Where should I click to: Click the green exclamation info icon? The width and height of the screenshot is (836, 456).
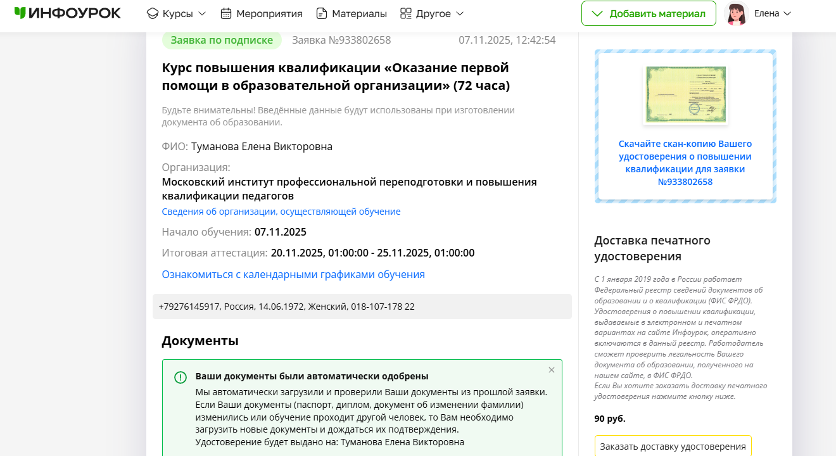click(x=180, y=377)
